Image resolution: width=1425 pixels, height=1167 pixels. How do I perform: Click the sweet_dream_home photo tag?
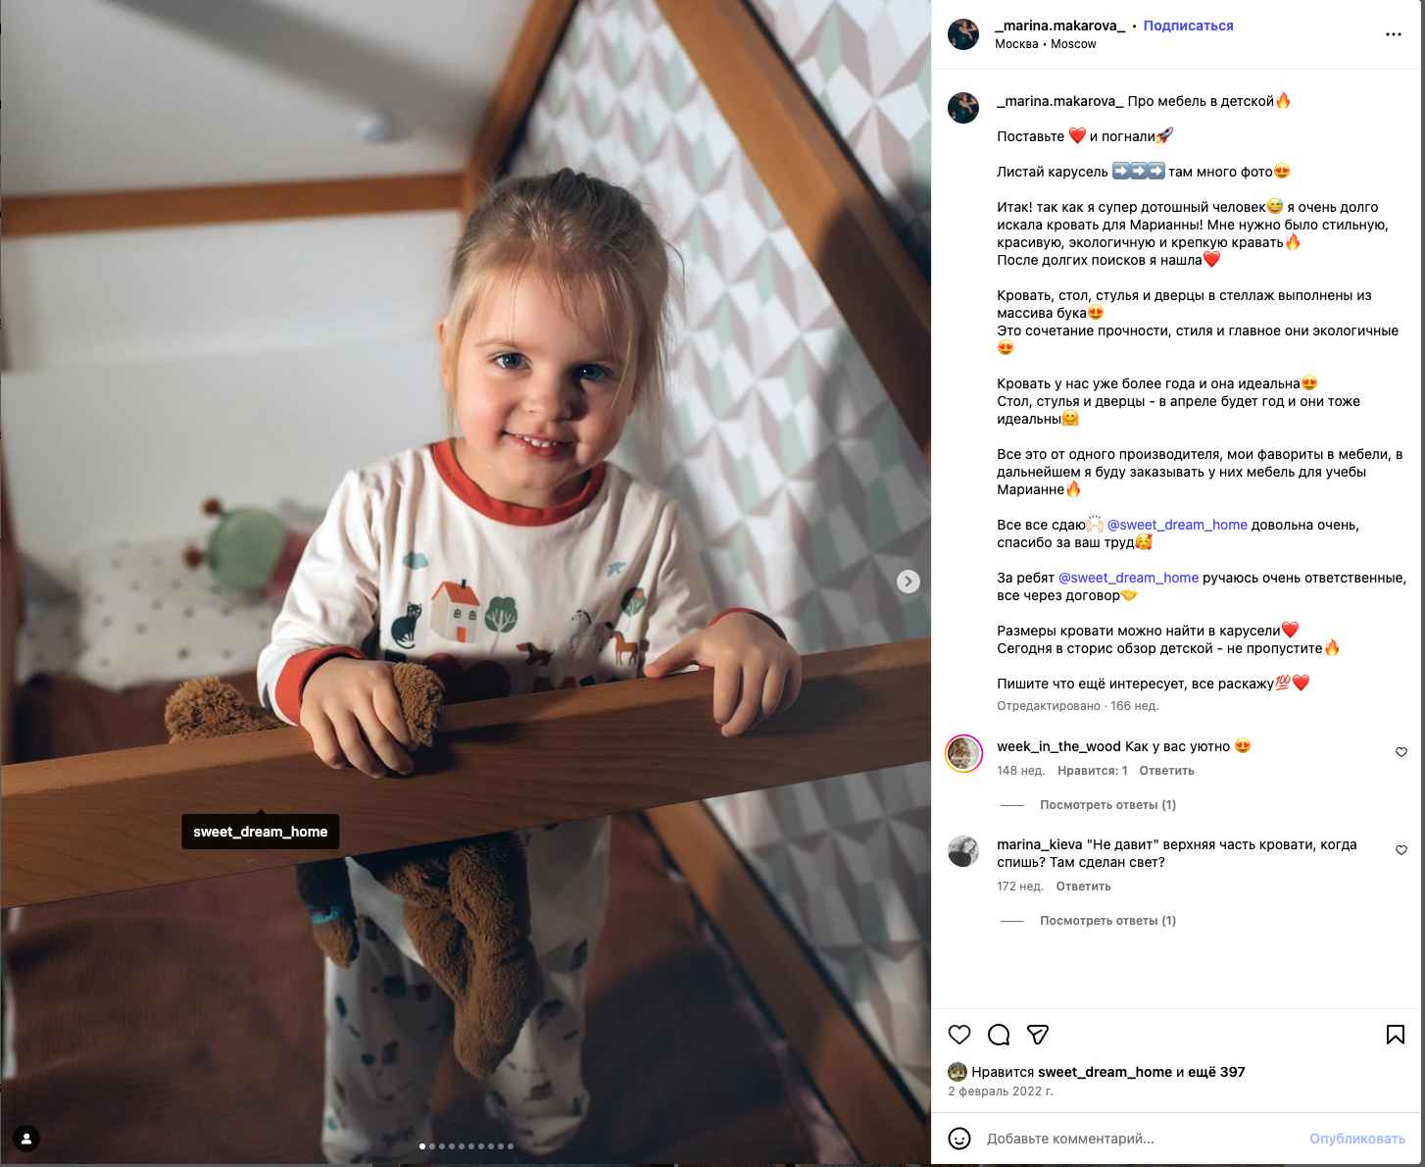pyautogui.click(x=261, y=832)
